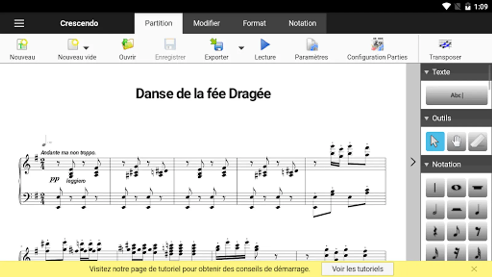
Task: Tap the 1:09 clock in status bar
Action: (x=481, y=6)
